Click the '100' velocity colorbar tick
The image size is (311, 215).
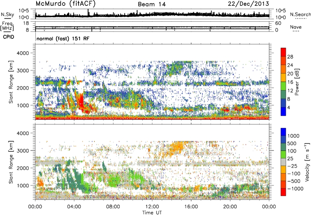click(x=292, y=151)
